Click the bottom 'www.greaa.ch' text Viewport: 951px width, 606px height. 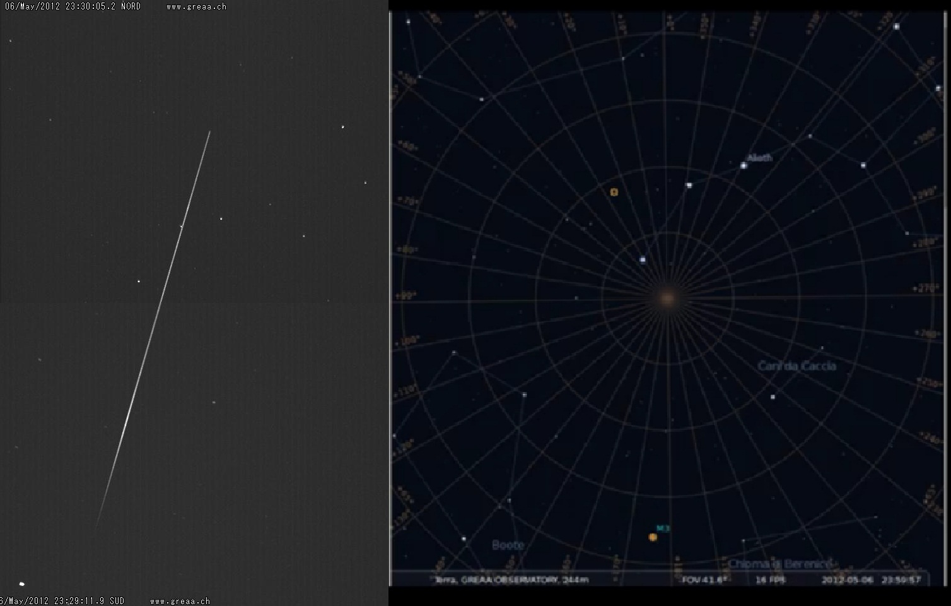[180, 601]
